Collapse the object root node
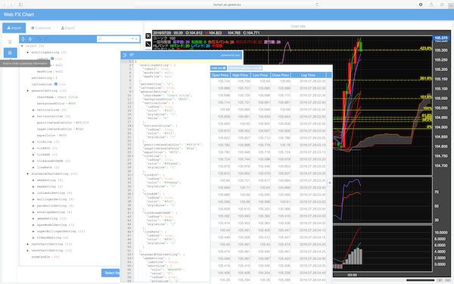The width and height of the screenshot is (454, 284). click(22, 46)
